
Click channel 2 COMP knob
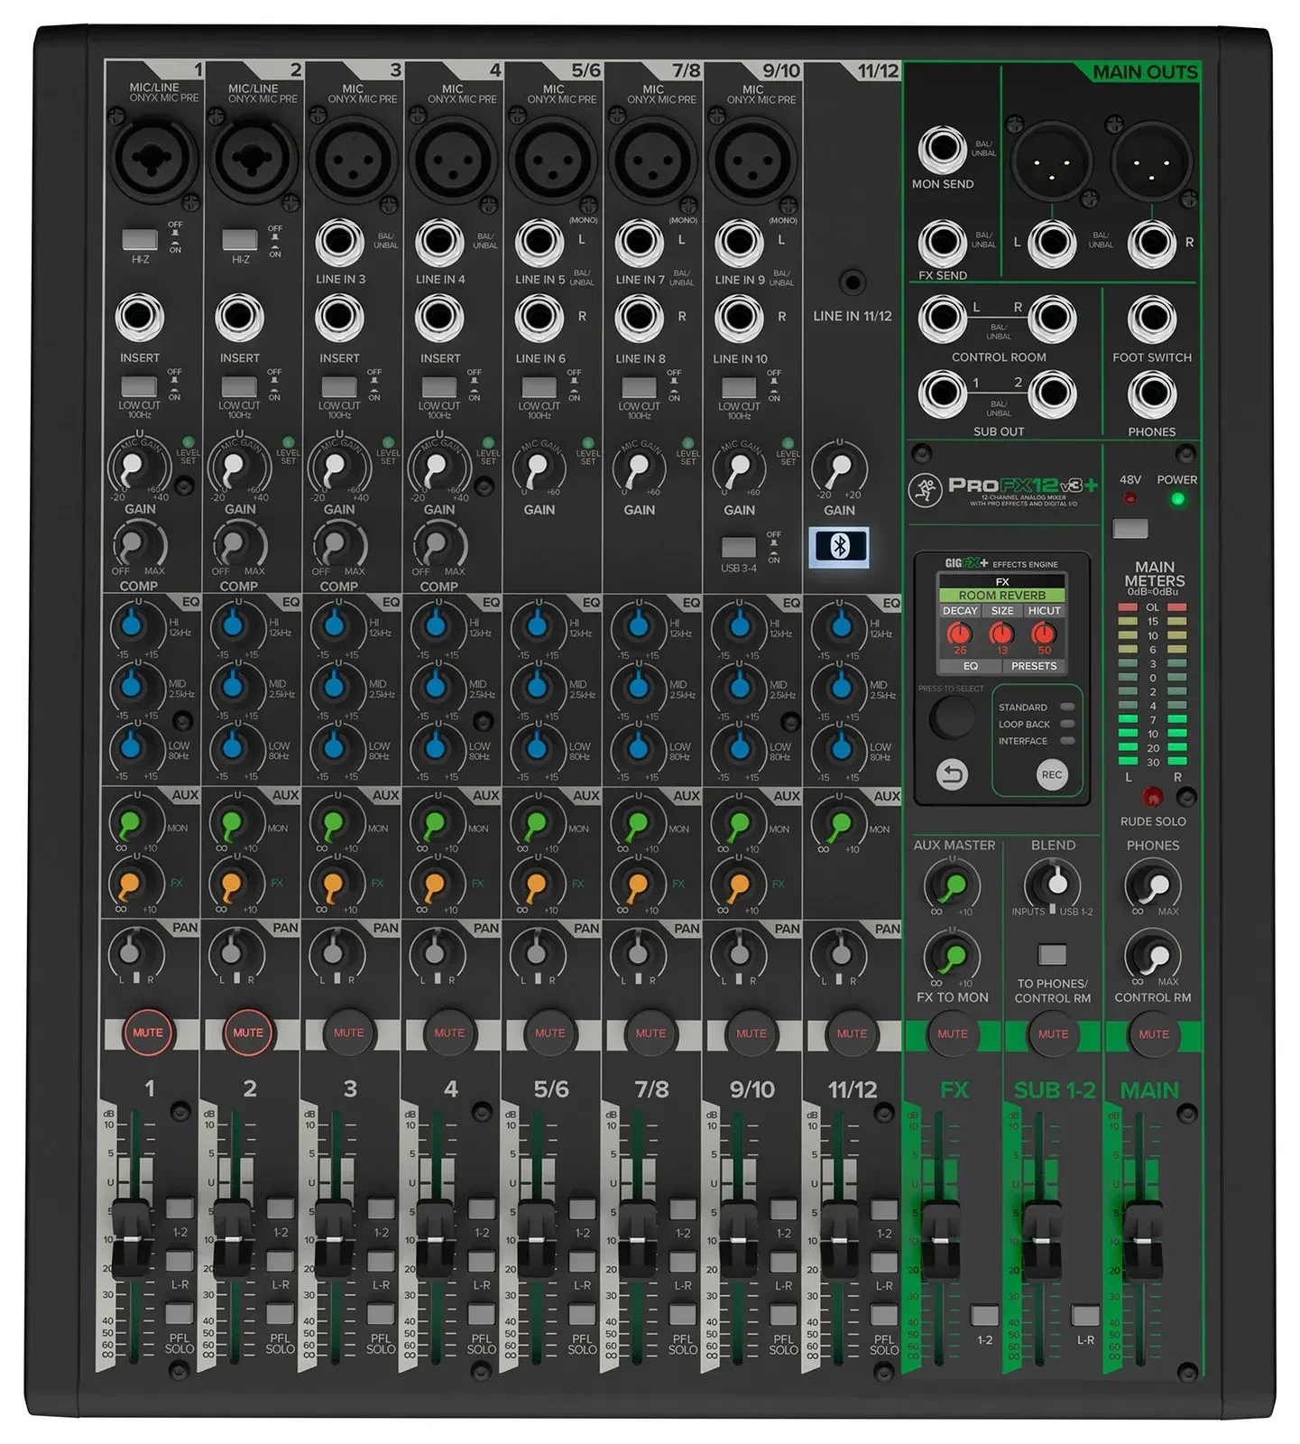(x=235, y=544)
